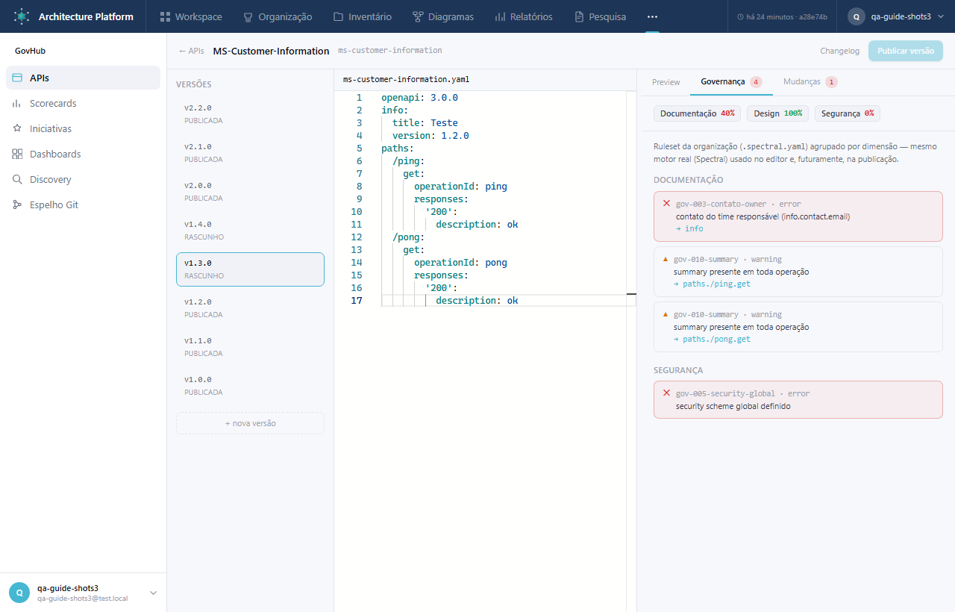Open the Workspace menu item
This screenshot has height=612, width=955.
(191, 16)
